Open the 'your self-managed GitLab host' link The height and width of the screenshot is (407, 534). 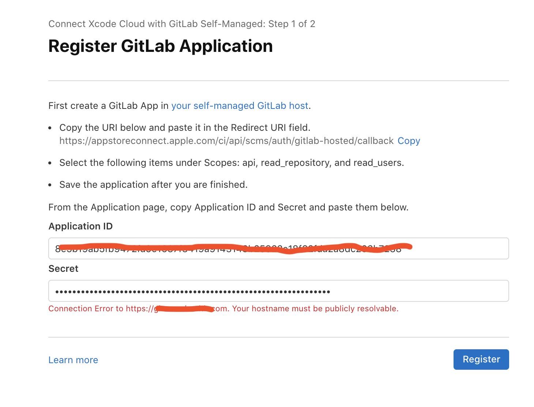(x=240, y=106)
